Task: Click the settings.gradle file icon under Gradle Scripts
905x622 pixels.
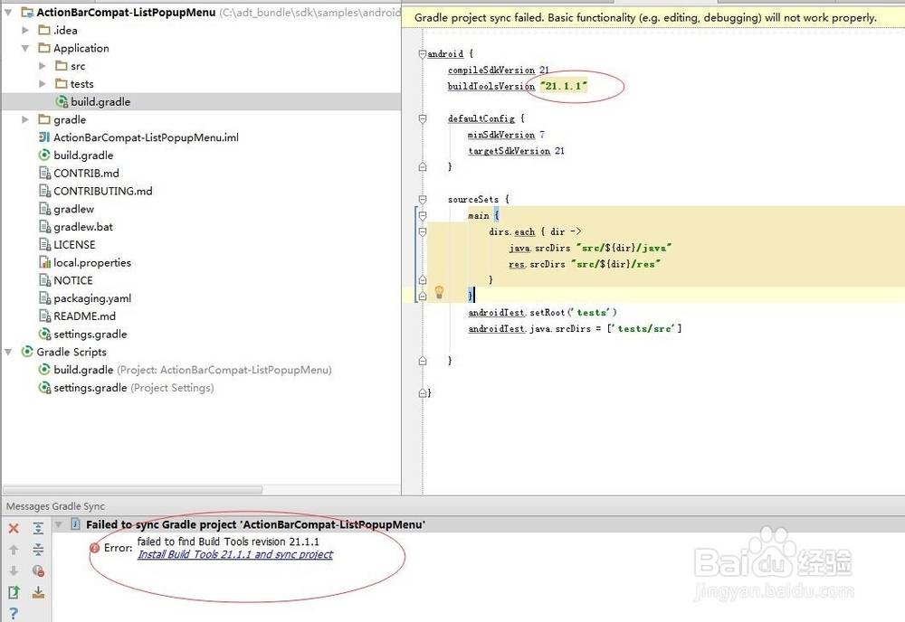Action: pos(44,387)
